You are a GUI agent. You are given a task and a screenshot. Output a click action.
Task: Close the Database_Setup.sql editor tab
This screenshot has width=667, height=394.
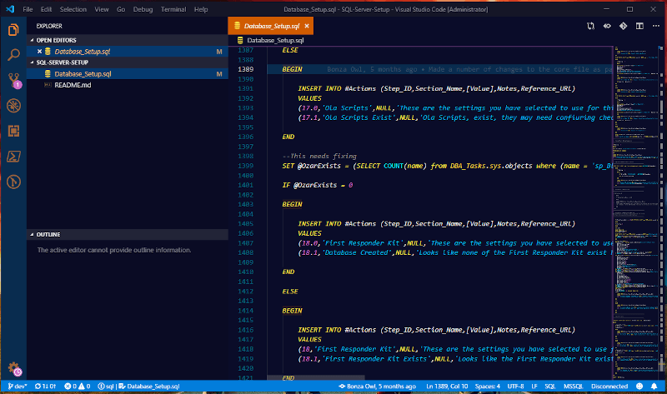[x=307, y=26]
